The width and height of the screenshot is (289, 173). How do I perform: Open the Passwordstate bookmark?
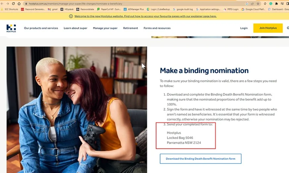pos(85,9)
